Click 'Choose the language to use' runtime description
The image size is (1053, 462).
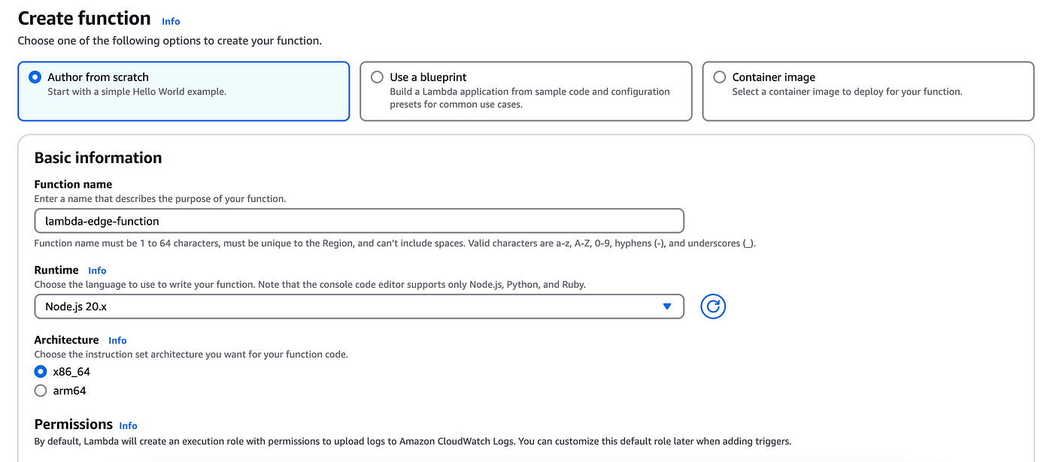coord(310,285)
